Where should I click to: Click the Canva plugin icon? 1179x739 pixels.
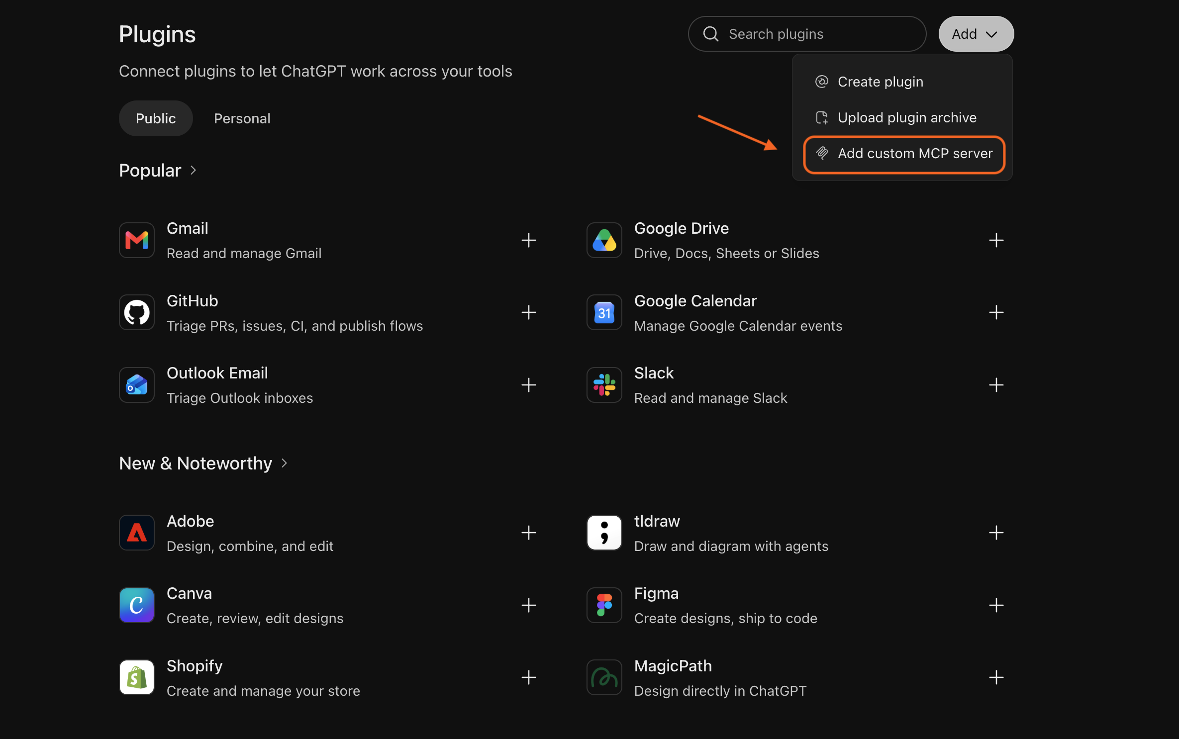[x=137, y=605]
